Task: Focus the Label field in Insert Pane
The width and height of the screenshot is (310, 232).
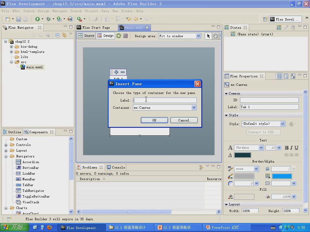Action: coord(165,100)
